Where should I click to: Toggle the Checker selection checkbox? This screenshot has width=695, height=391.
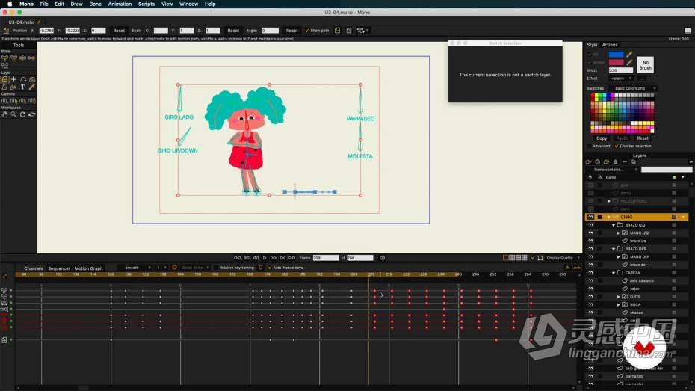[x=616, y=146]
